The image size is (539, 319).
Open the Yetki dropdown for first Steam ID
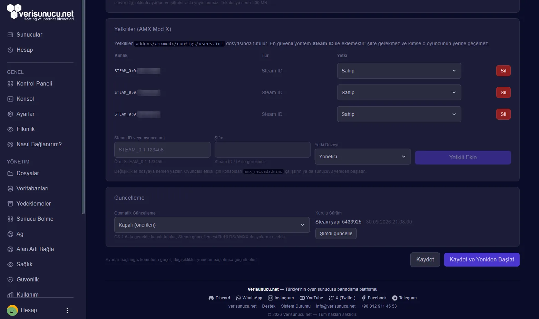click(x=399, y=71)
